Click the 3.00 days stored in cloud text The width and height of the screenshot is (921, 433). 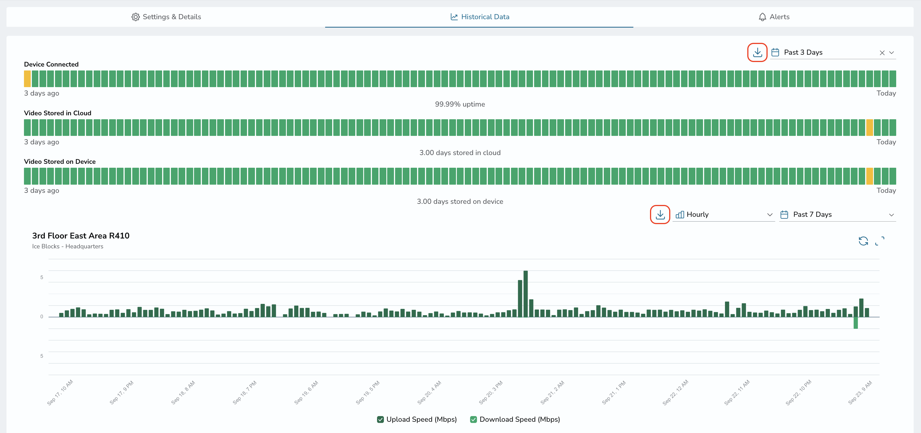point(460,153)
